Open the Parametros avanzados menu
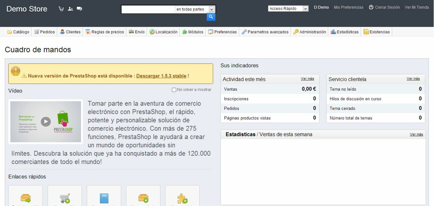This screenshot has height=206, width=434. [265, 32]
